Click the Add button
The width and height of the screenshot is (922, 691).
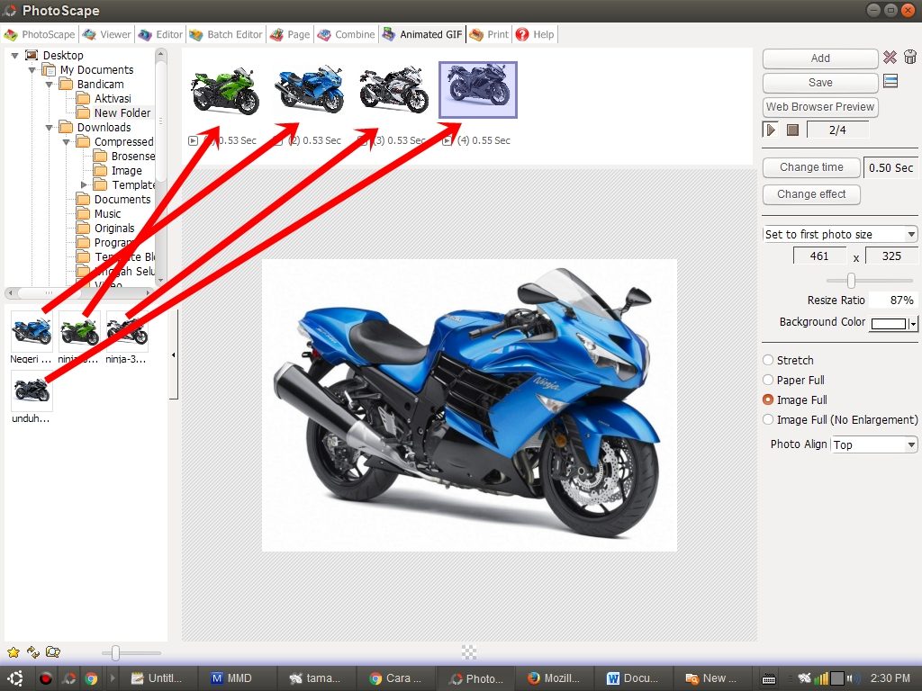point(820,58)
